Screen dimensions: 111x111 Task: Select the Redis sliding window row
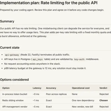(x=56, y=100)
